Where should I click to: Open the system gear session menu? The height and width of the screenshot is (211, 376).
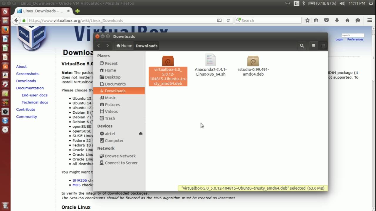pyautogui.click(x=371, y=4)
